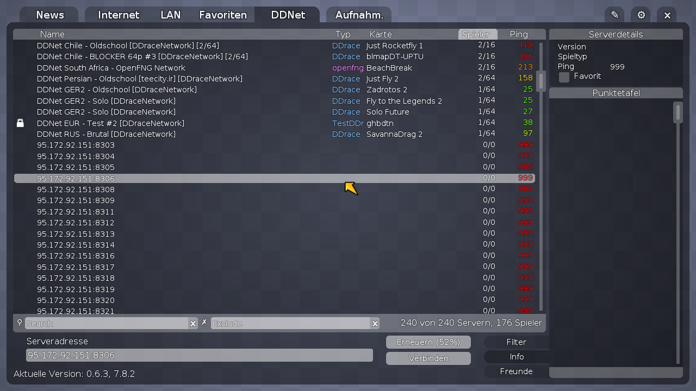The image size is (696, 391).
Task: Clear the Search field with its X icon
Action: tap(193, 323)
